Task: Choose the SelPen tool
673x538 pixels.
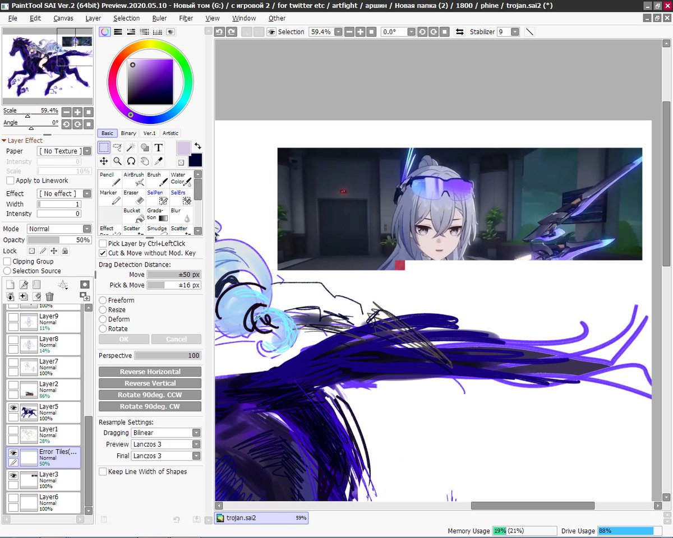Action: click(x=157, y=197)
